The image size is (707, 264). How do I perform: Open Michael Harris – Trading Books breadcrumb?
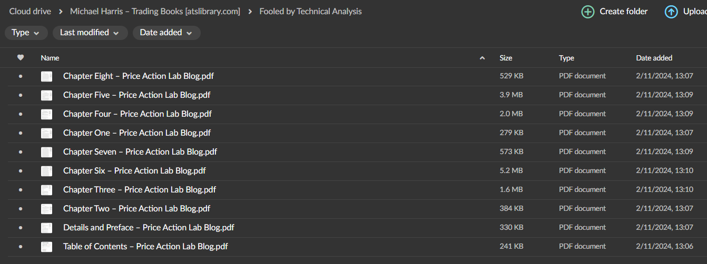[x=155, y=12]
